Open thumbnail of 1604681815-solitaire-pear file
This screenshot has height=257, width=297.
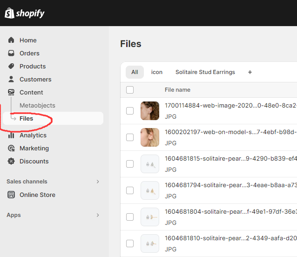pos(150,164)
